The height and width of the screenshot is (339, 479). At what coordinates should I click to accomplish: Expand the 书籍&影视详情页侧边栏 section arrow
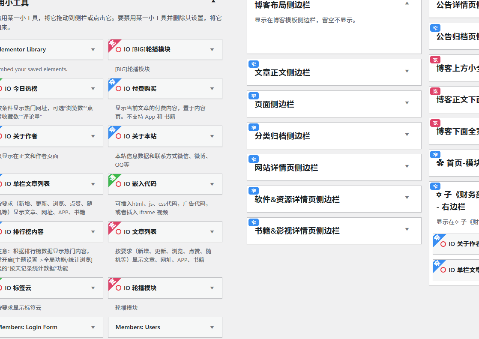(x=407, y=230)
